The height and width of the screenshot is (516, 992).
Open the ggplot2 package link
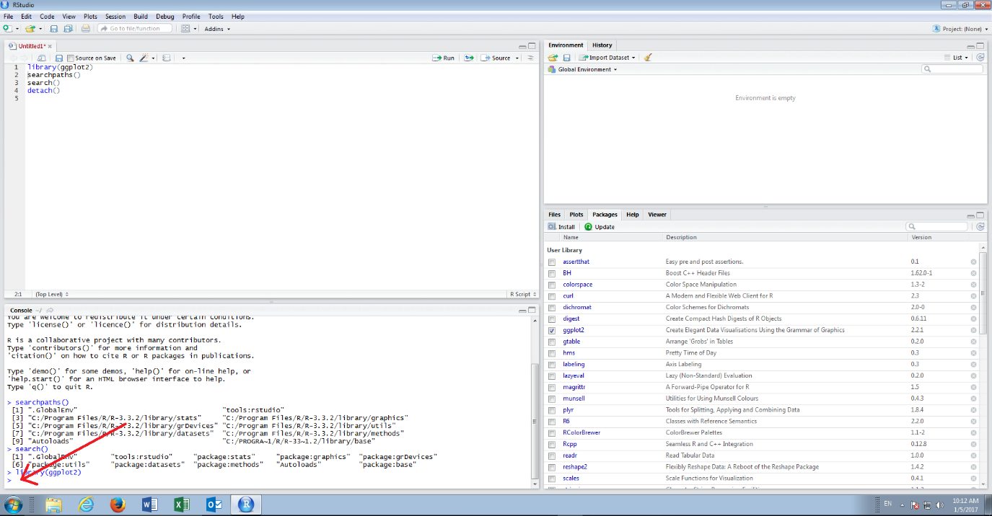click(x=574, y=330)
